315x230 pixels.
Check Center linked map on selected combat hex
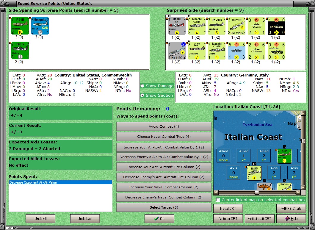click(x=218, y=200)
